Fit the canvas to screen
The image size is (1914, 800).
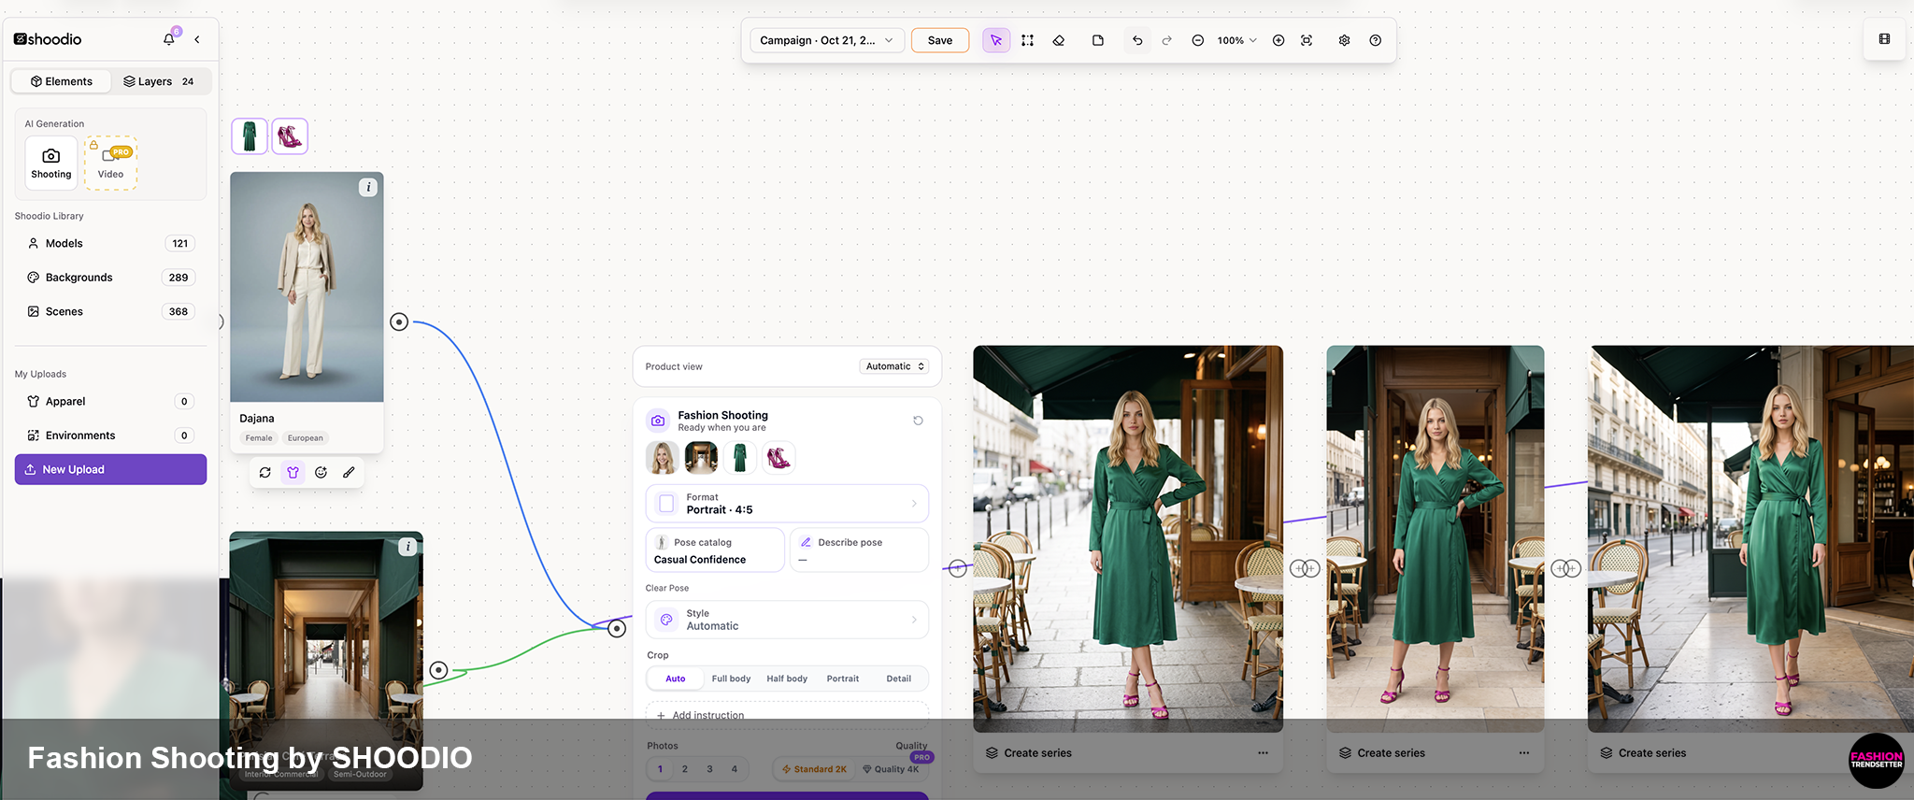pyautogui.click(x=1307, y=40)
